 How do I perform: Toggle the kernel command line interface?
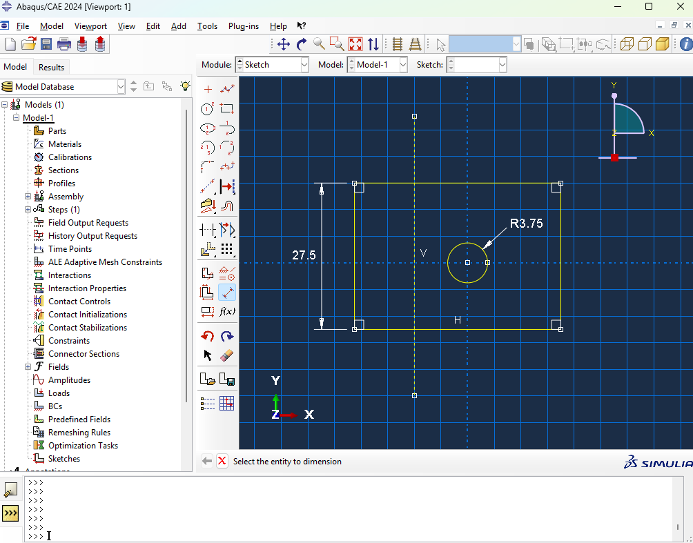pos(10,513)
